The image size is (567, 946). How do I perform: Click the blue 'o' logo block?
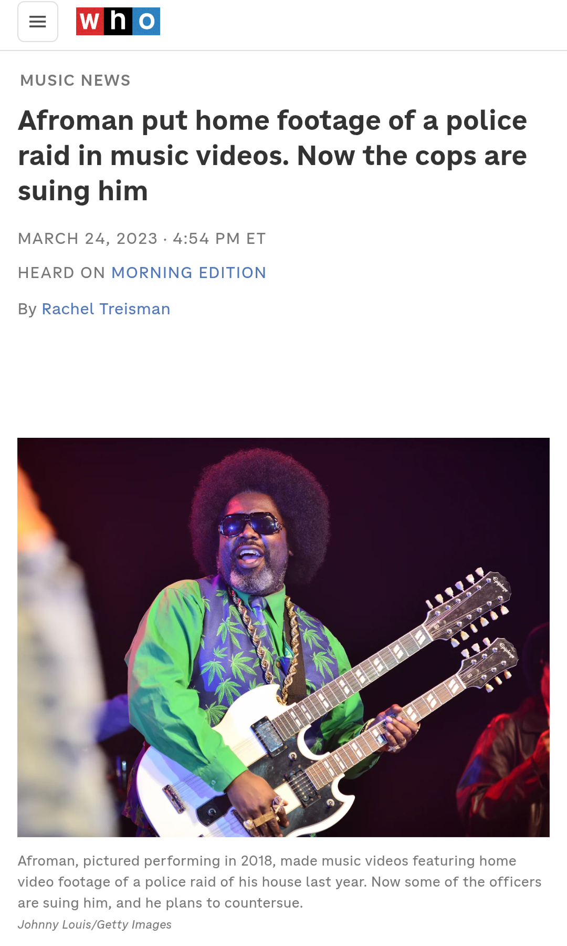(146, 22)
